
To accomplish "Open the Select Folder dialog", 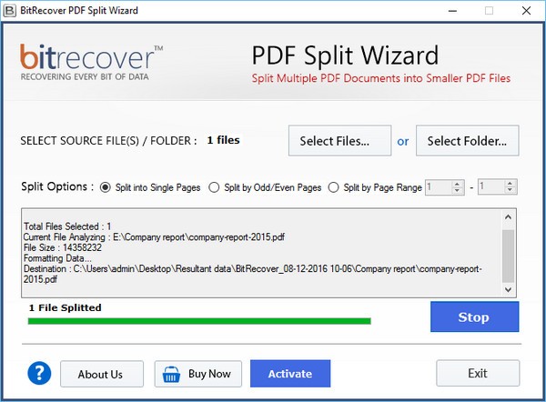I will coord(467,141).
